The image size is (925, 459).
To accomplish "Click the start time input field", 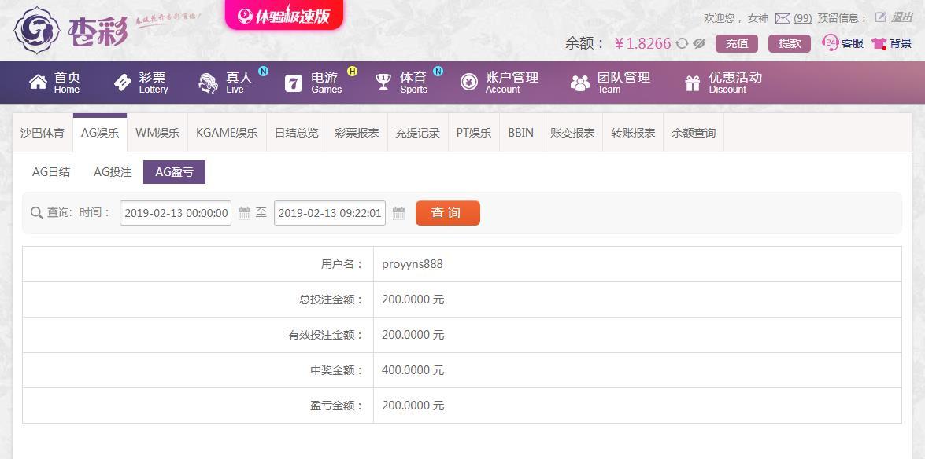I will click(176, 213).
